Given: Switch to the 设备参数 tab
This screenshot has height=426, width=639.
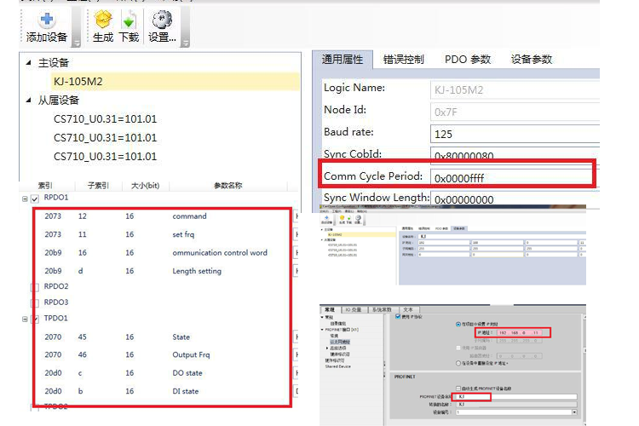Looking at the screenshot, I should coord(532,60).
